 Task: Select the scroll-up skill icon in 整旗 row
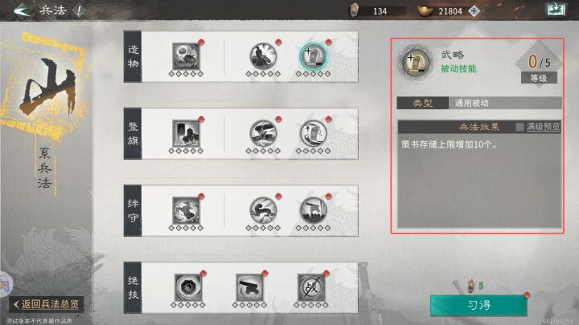coord(313,133)
